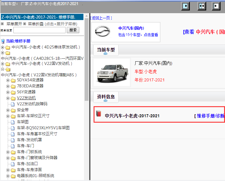Click folder icon of V22国V发动机
Screen dimensions: 225x181
pyautogui.click(x=8, y=64)
